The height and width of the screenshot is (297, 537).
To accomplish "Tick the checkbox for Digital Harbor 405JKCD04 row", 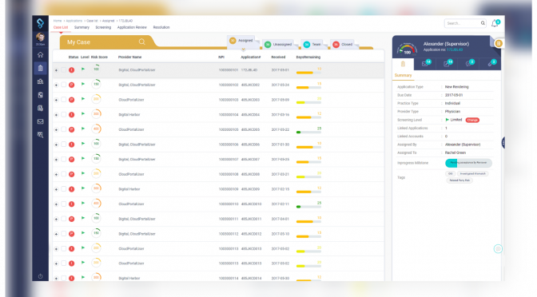I will point(64,115).
